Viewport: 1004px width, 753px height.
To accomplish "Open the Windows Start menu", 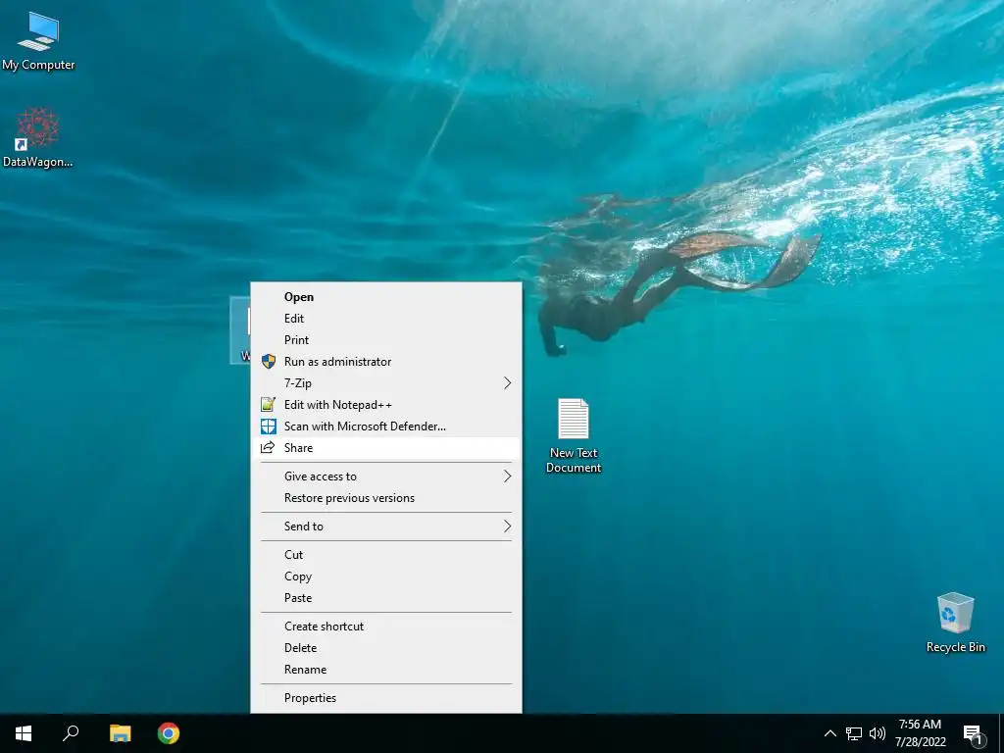I will point(24,733).
